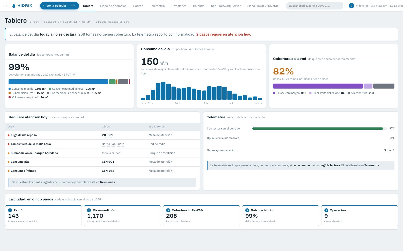Go to the Padrón tab

(x=138, y=6)
